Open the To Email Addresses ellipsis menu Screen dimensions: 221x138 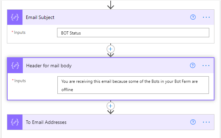pos(206,122)
